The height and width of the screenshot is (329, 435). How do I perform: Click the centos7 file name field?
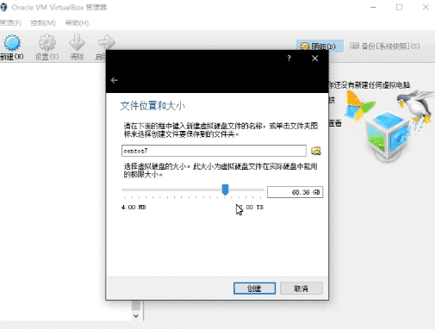[214, 151]
